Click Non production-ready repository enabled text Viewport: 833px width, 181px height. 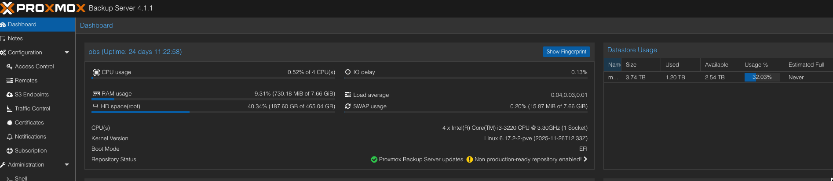click(528, 160)
